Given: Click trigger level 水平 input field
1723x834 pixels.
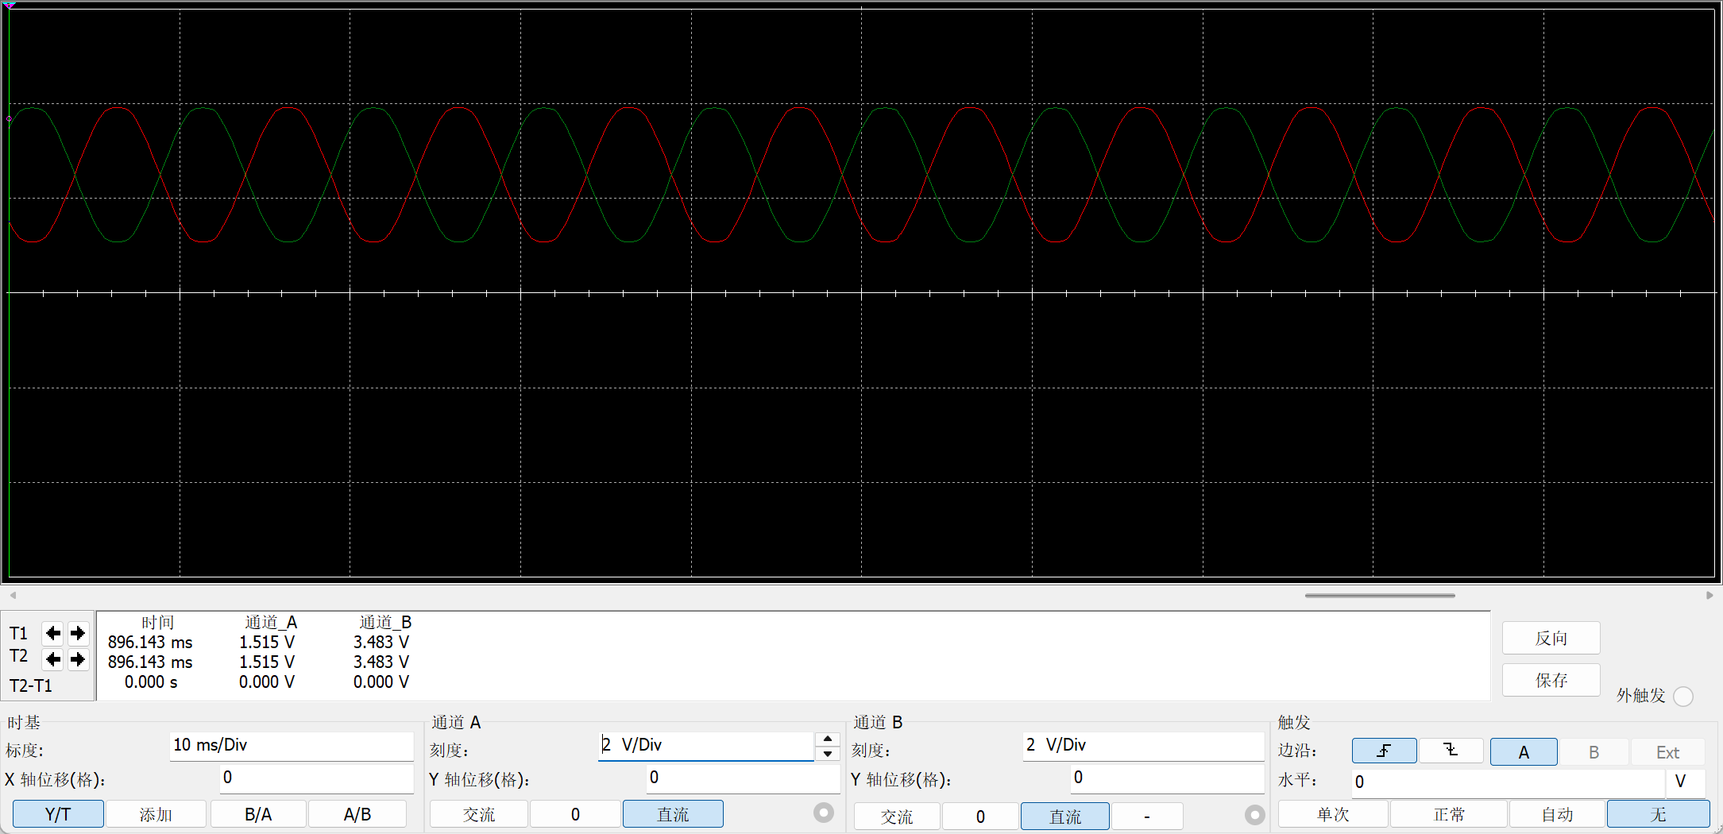Looking at the screenshot, I should [x=1508, y=782].
